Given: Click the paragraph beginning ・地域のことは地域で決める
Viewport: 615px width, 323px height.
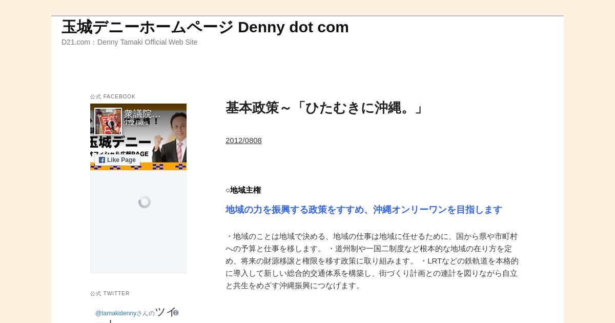Looking at the screenshot, I should [x=372, y=261].
